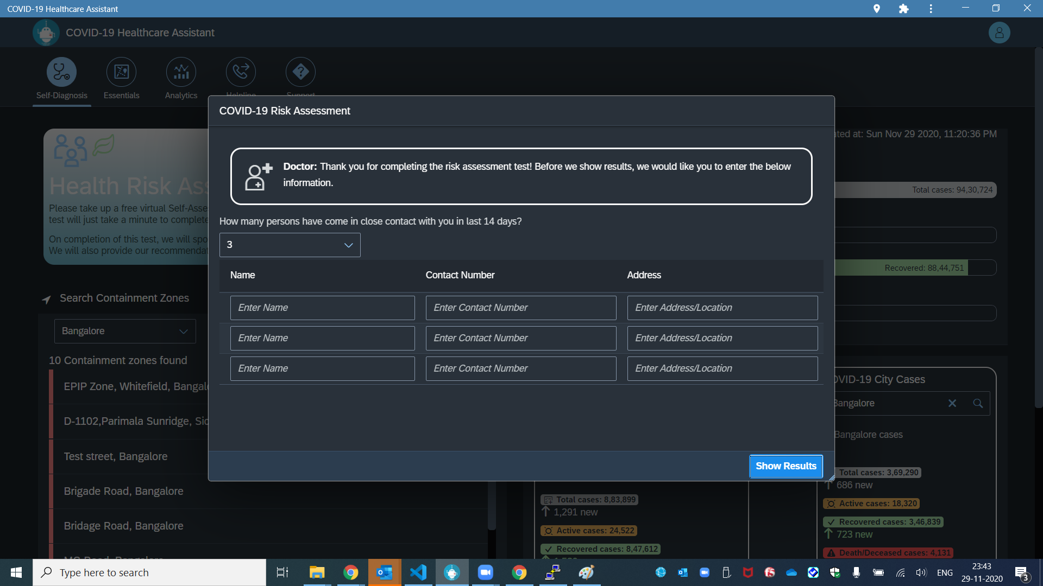Click Show Results button
This screenshot has width=1043, height=586.
pyautogui.click(x=786, y=466)
